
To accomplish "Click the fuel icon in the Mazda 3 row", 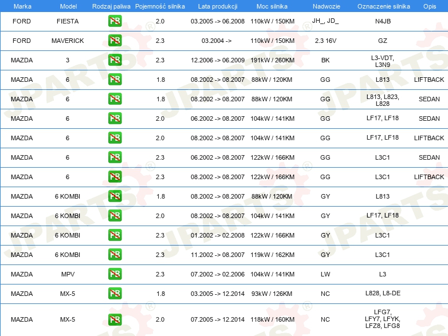I will point(115,60).
